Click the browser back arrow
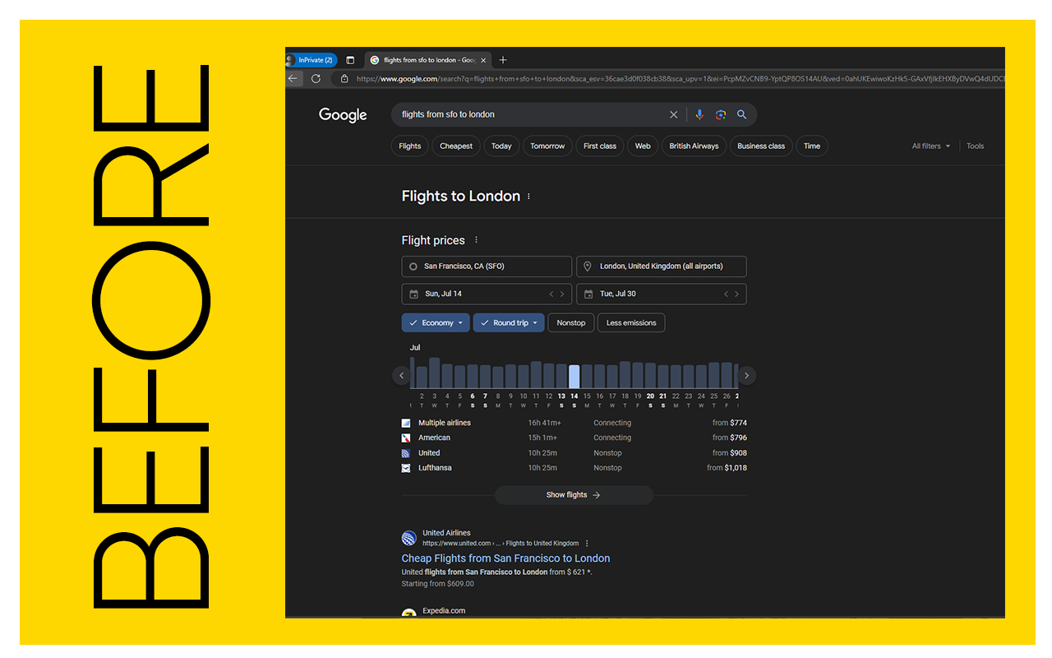The image size is (1052, 658). [293, 78]
